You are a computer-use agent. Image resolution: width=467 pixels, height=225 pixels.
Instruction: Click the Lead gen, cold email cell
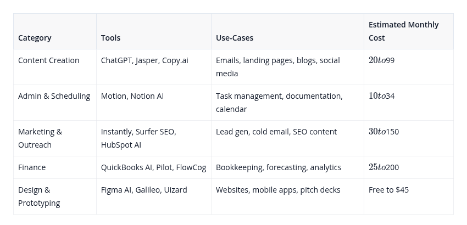(x=287, y=138)
